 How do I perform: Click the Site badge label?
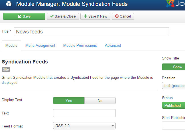6,69
